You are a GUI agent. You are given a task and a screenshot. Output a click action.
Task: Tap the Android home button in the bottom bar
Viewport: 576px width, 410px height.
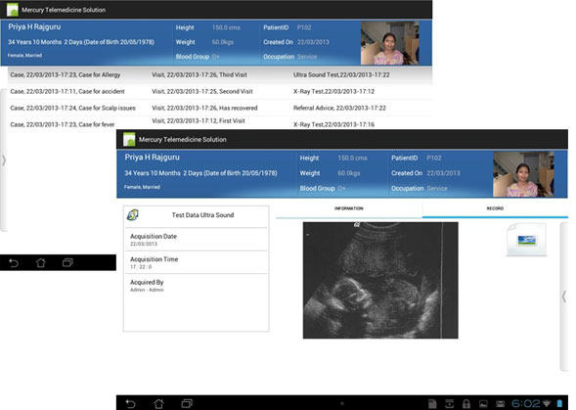click(158, 403)
